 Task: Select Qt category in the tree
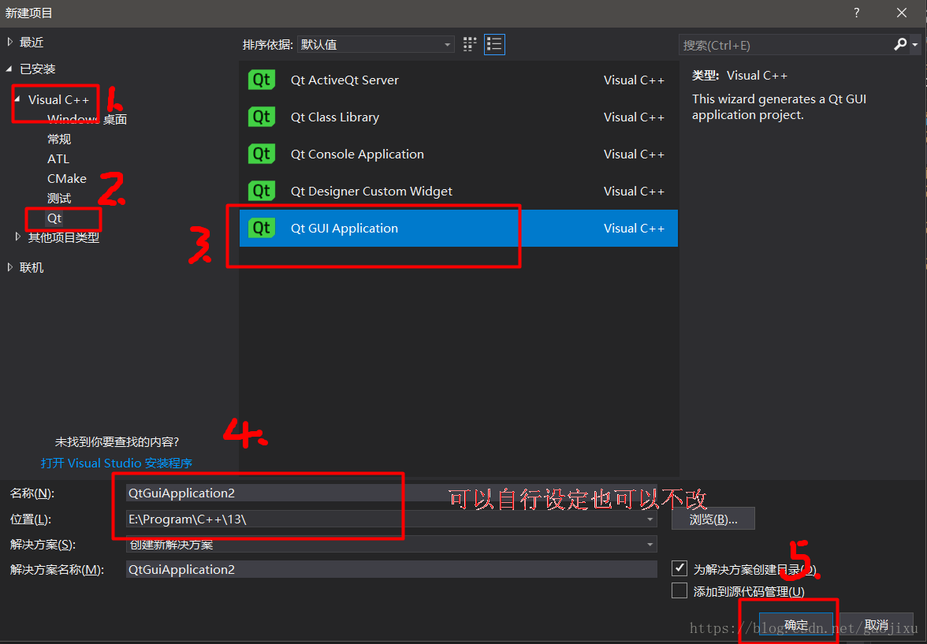pyautogui.click(x=54, y=218)
